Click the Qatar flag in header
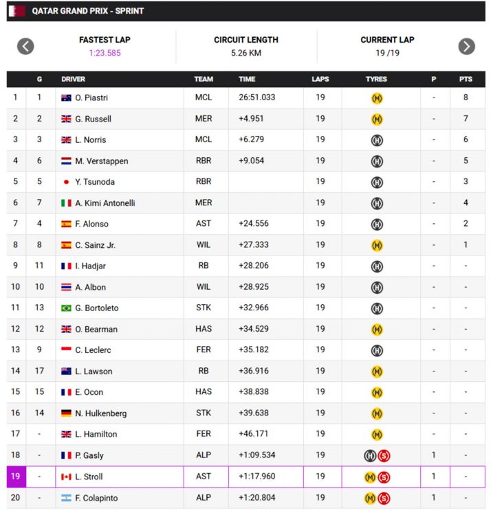This screenshot has width=493, height=515. [17, 11]
